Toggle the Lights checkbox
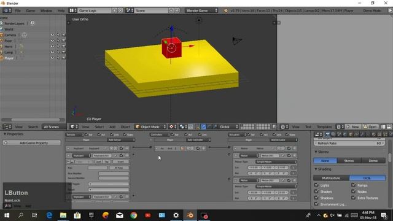393x221 pixels. tap(316, 185)
